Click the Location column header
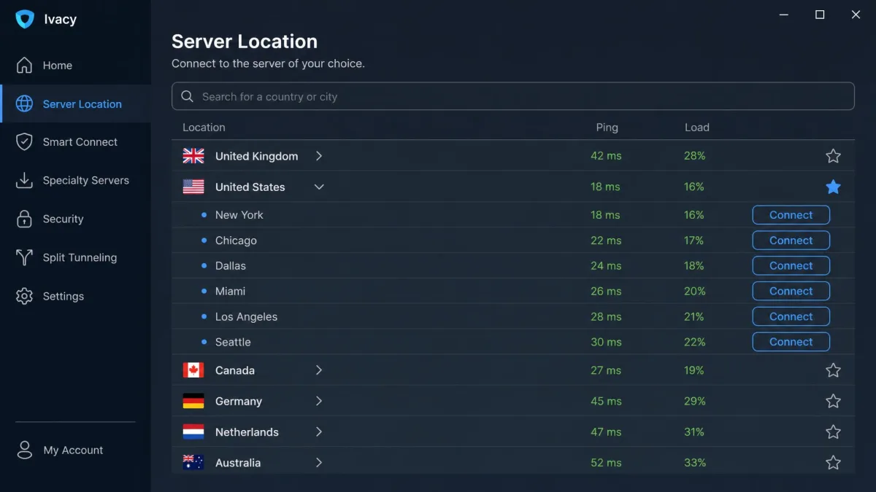The image size is (876, 492). (x=204, y=127)
